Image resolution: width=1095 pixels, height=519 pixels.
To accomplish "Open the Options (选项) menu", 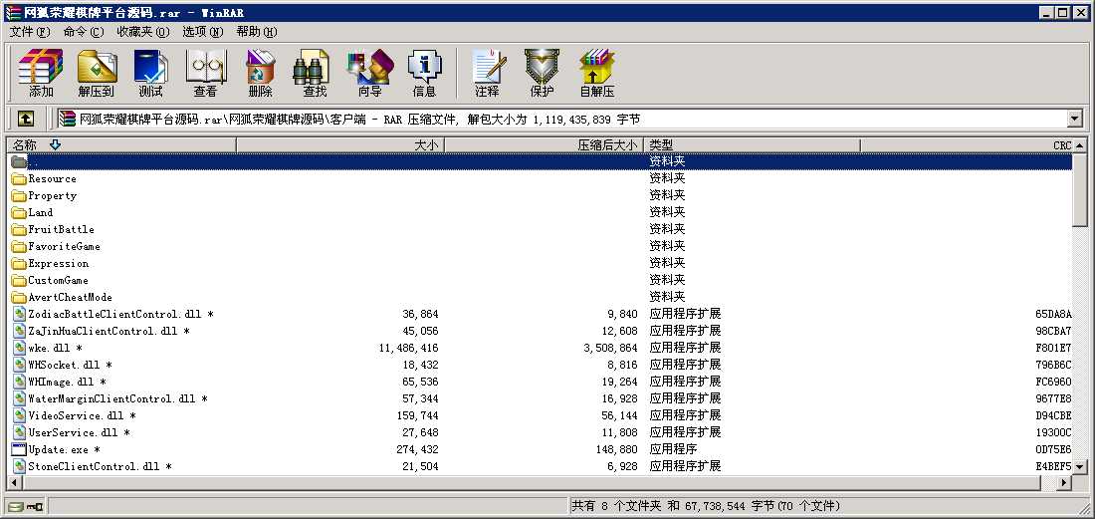I will tap(202, 32).
